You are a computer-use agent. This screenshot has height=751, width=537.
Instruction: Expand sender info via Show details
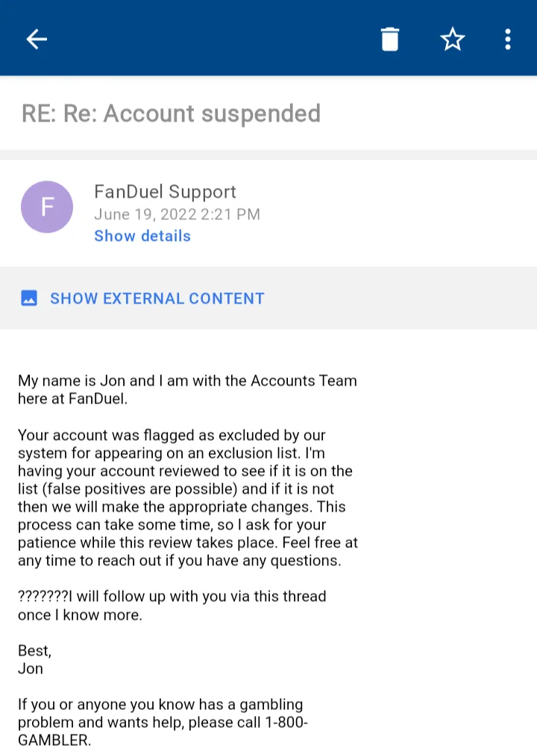pyautogui.click(x=142, y=236)
